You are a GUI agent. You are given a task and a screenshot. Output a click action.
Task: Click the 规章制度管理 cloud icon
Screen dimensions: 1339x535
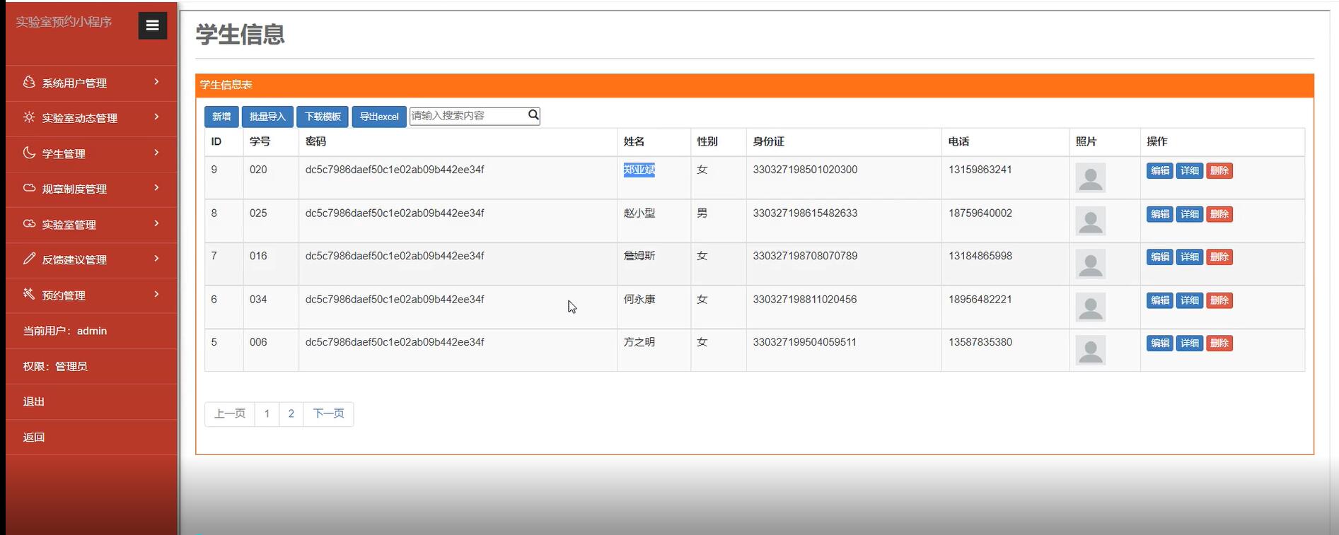point(29,188)
